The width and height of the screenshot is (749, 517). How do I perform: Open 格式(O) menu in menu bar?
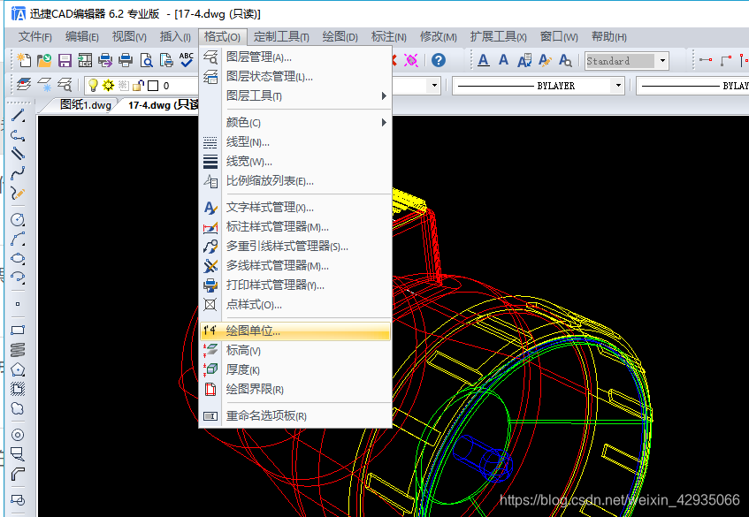(222, 37)
